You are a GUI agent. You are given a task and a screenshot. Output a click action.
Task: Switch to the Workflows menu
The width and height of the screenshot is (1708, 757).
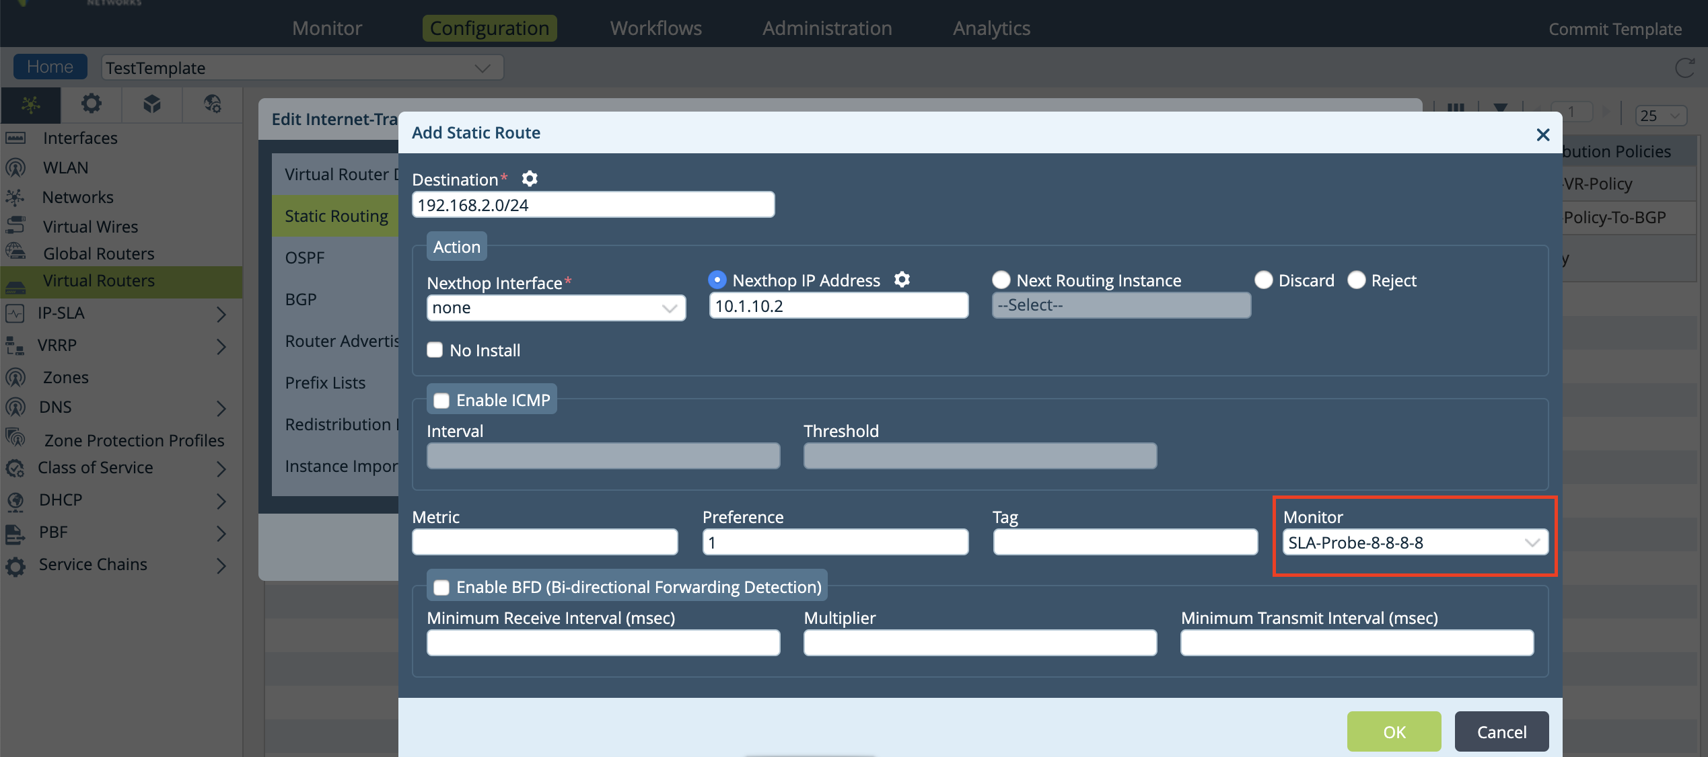tap(655, 28)
